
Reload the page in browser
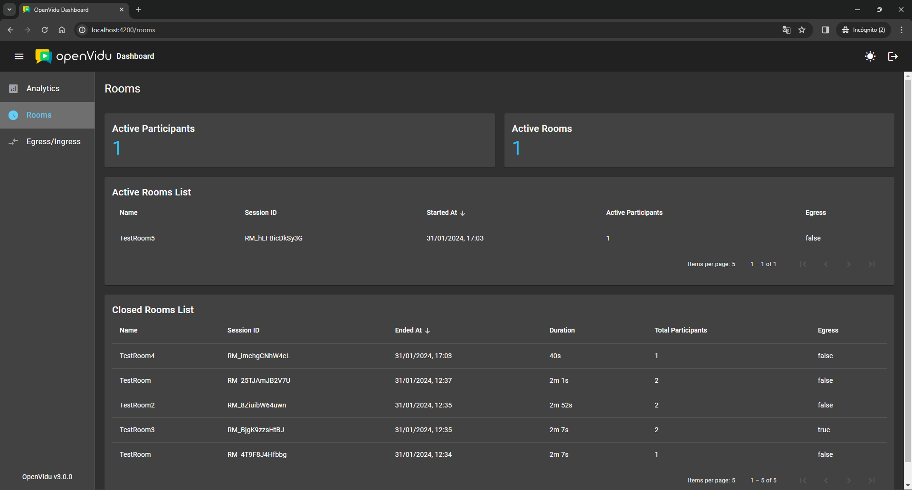coord(45,30)
